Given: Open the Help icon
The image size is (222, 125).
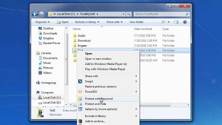Looking at the screenshot, I should point(185,22).
